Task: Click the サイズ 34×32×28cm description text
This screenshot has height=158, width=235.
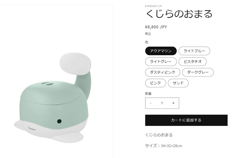Action: [163, 146]
